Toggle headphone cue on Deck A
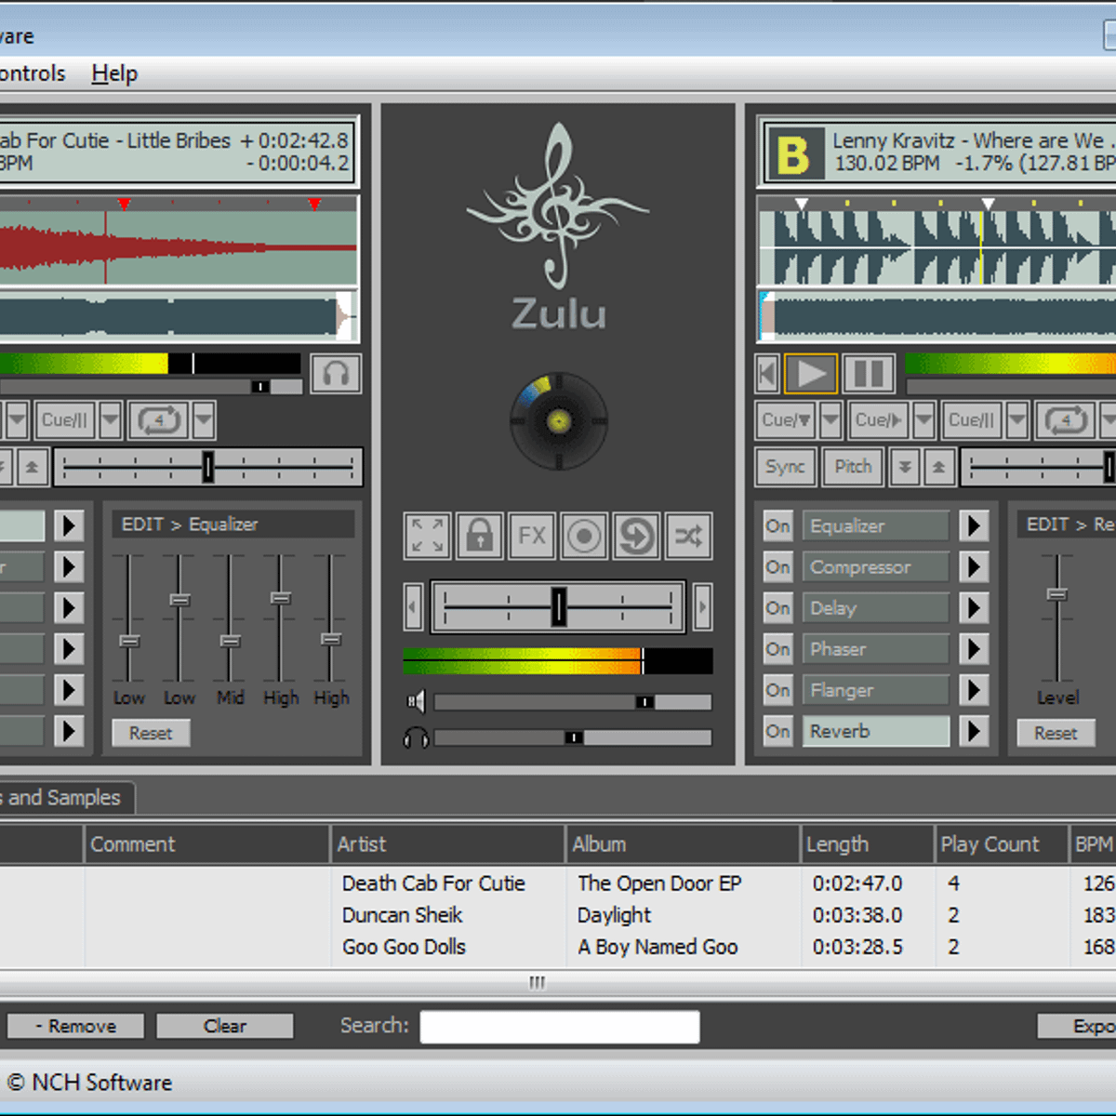 (x=336, y=375)
